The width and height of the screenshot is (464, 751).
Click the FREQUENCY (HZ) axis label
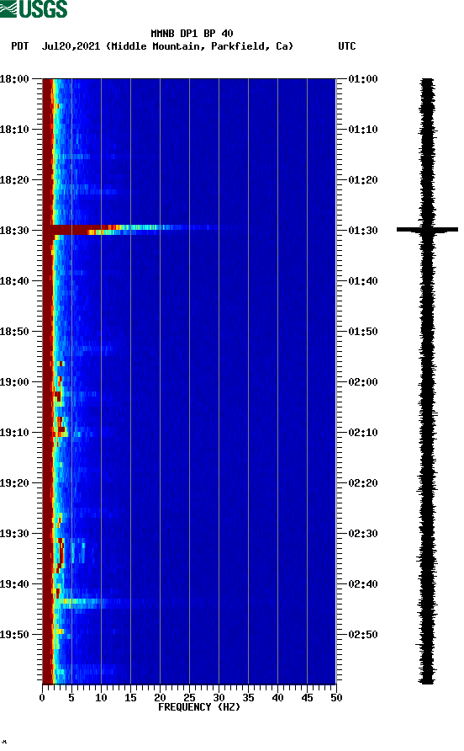tap(199, 707)
